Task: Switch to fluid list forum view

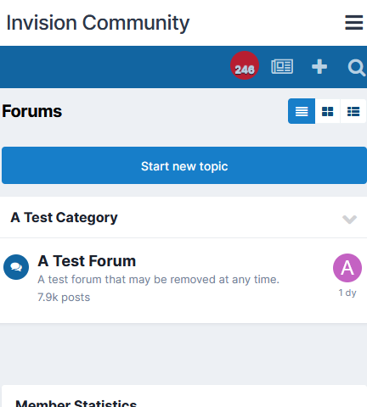Action: pos(353,111)
